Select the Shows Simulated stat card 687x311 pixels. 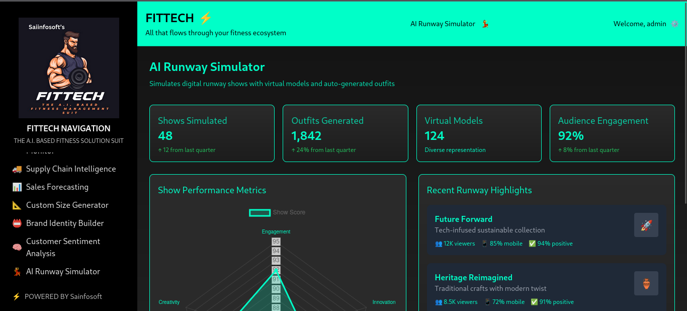coord(212,133)
